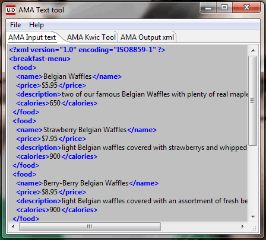
Task: Click the window resize grip corner
Action: (x=254, y=228)
